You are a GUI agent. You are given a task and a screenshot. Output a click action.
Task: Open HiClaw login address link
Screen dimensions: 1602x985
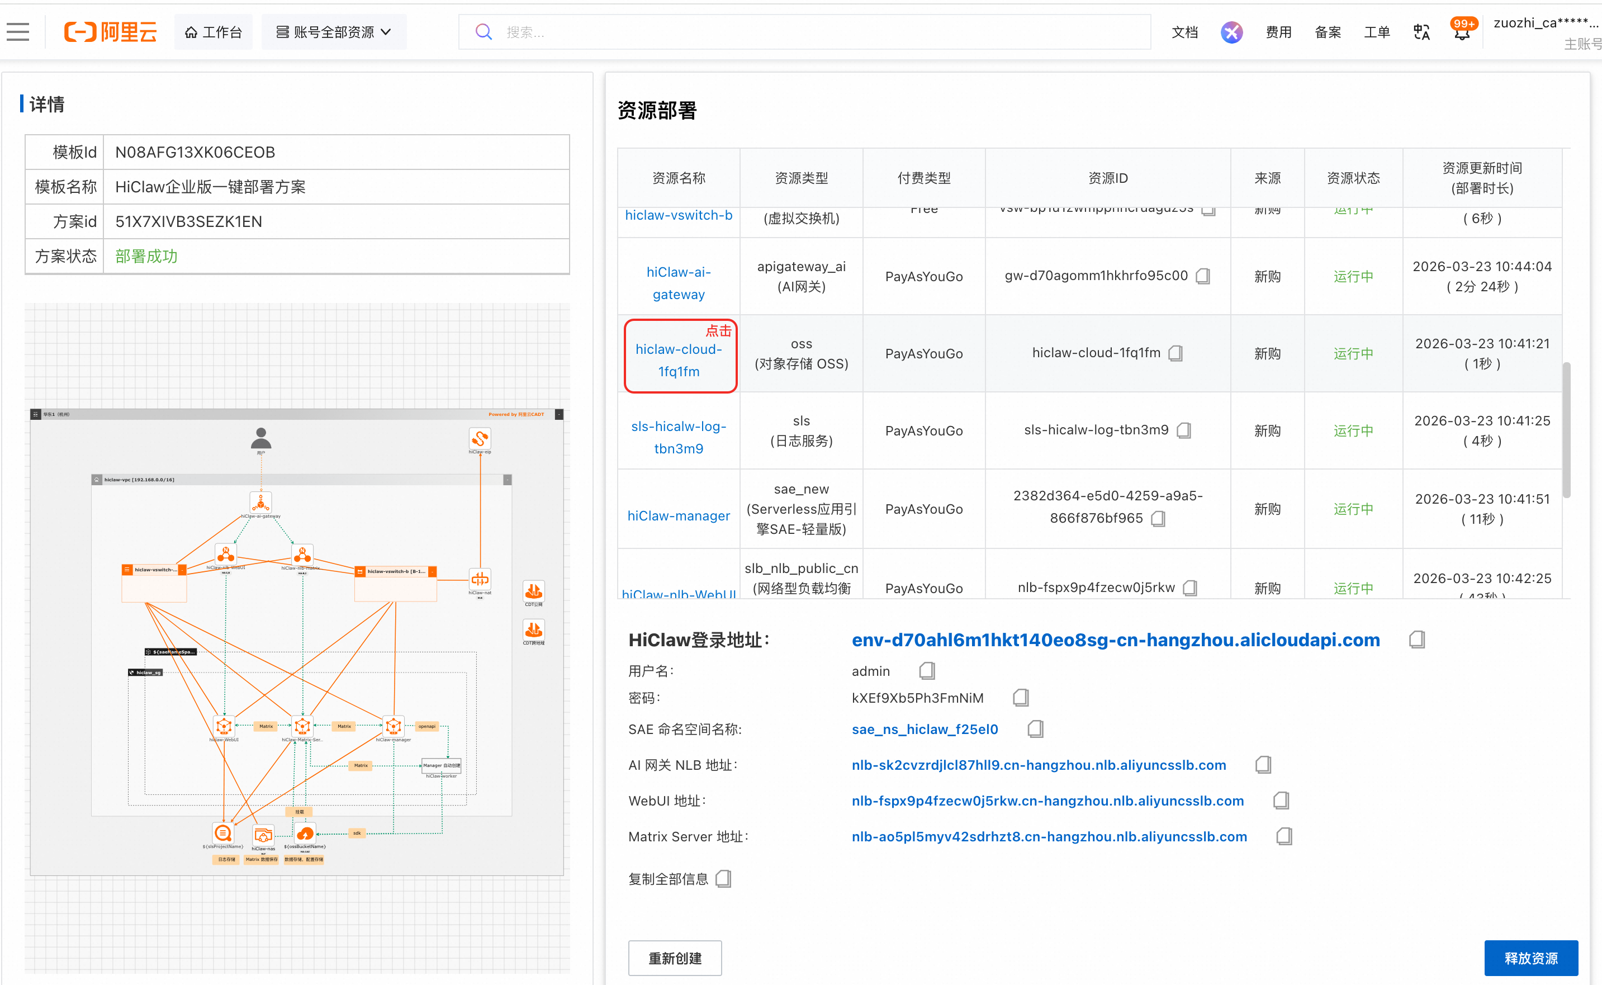(1116, 640)
